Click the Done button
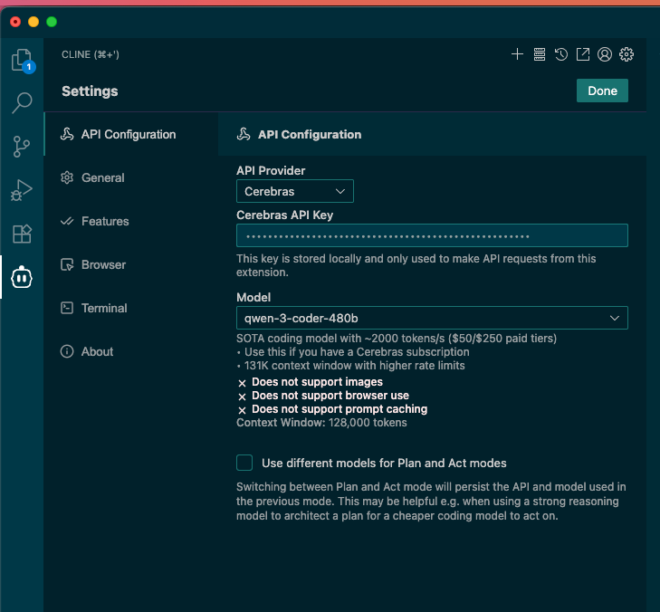The width and height of the screenshot is (660, 612). (x=602, y=91)
